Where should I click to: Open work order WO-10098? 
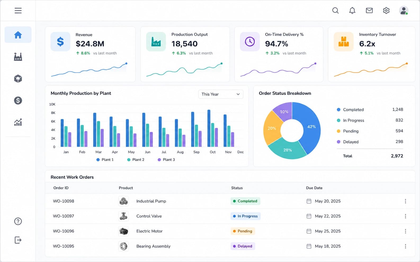point(64,201)
